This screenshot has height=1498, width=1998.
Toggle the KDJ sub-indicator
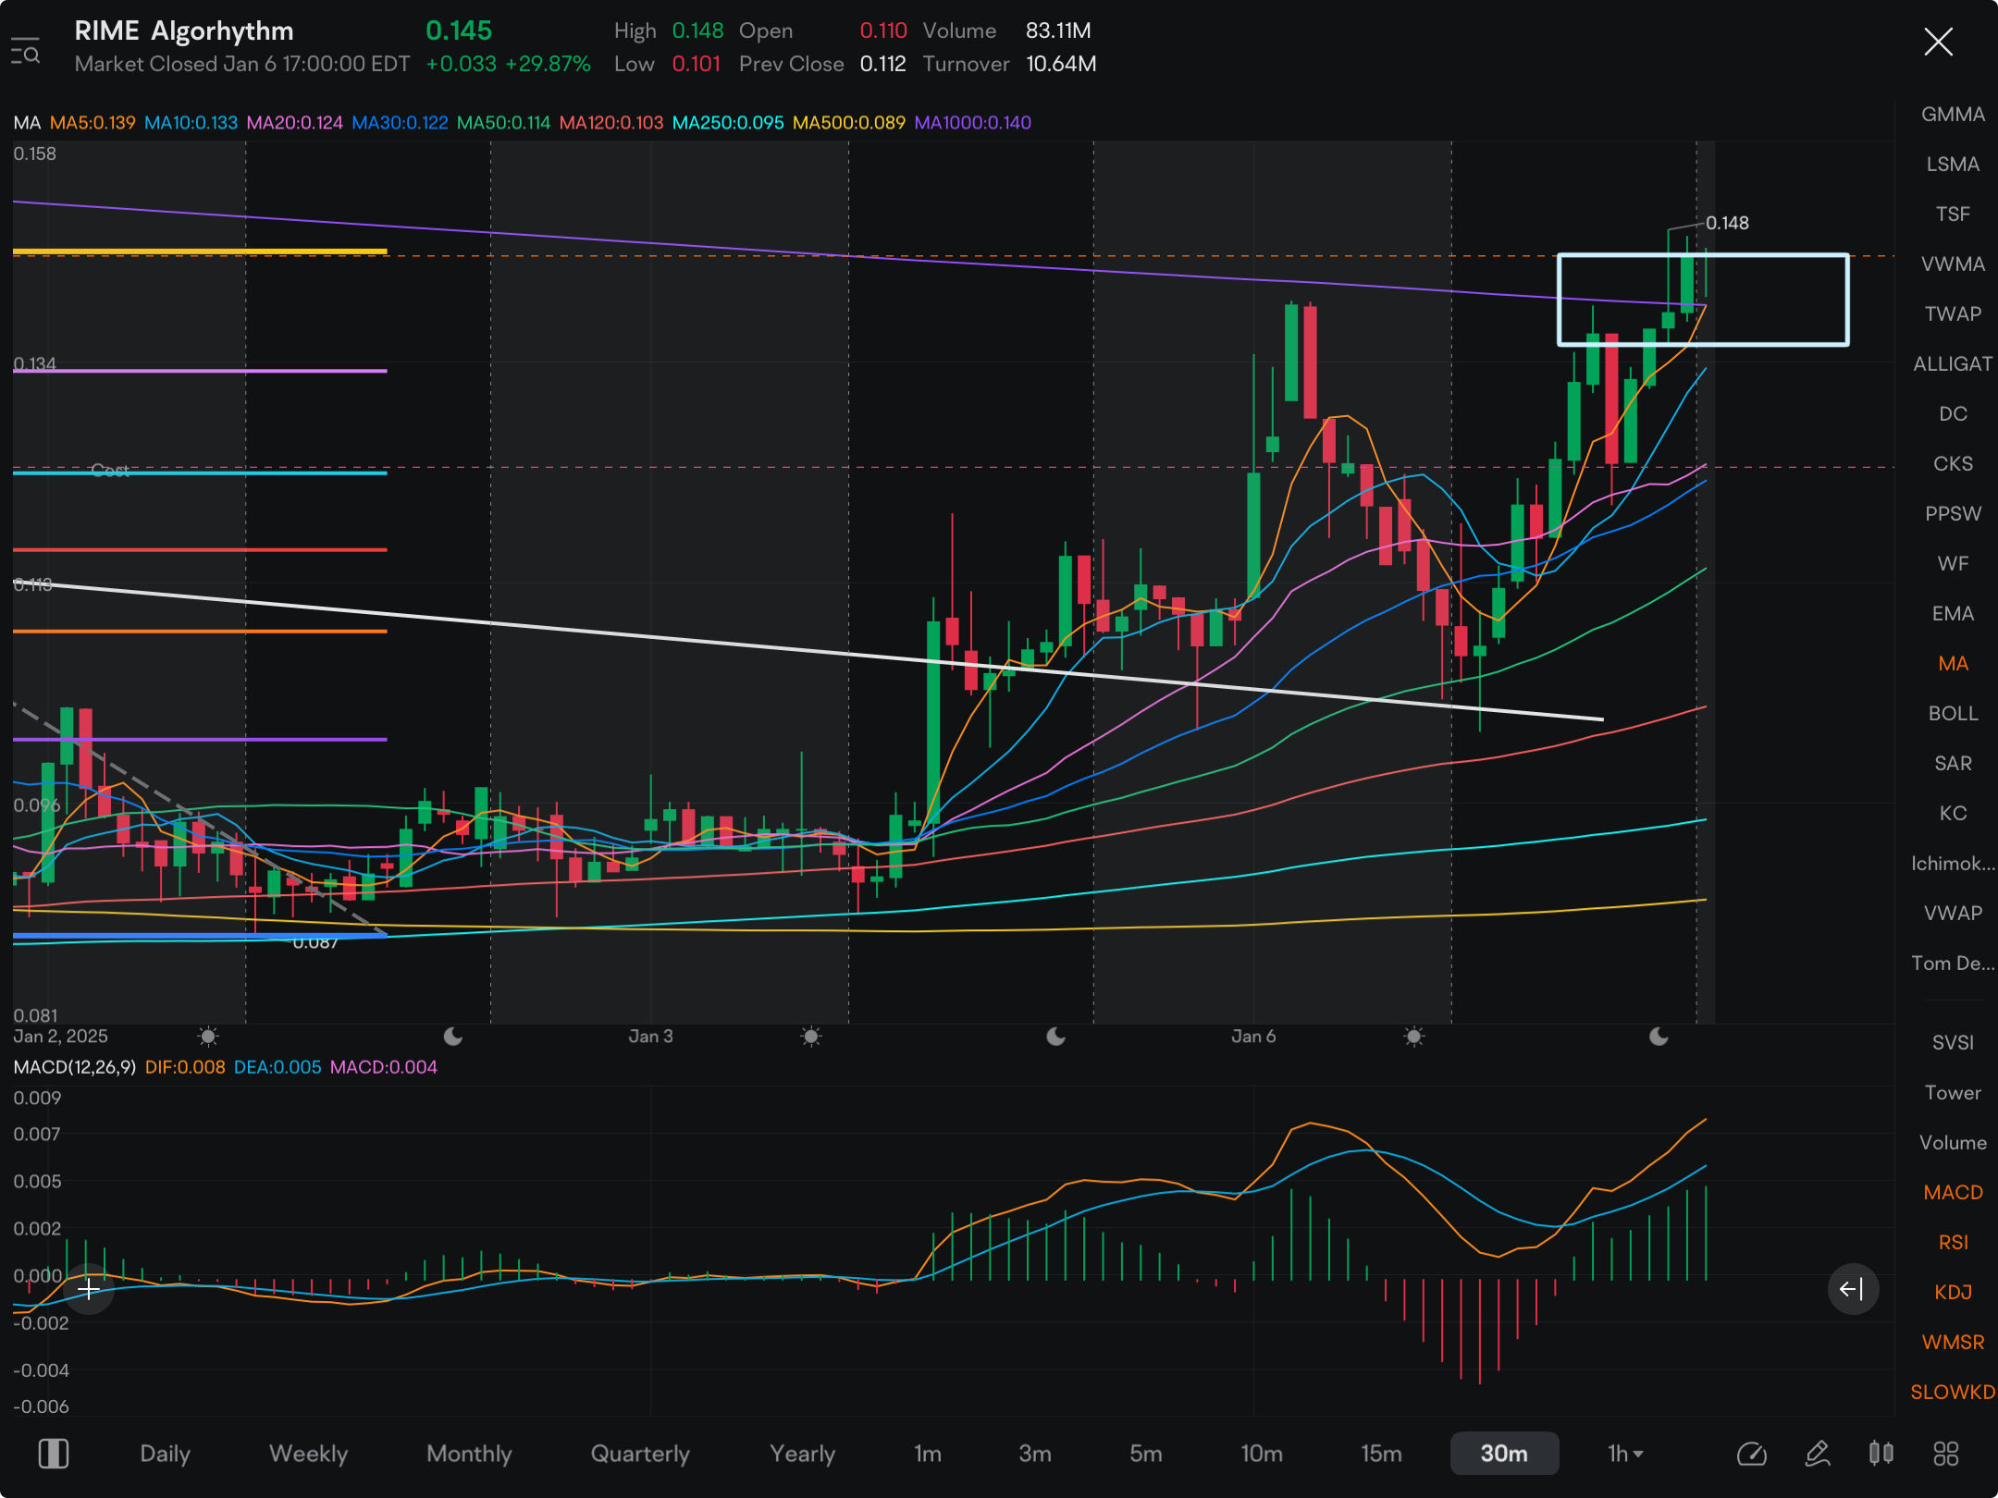(x=1953, y=1293)
